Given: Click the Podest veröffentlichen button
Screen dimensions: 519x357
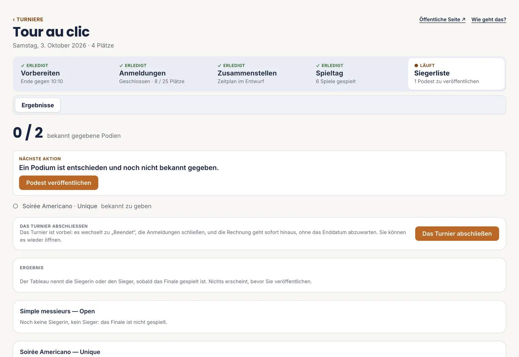Looking at the screenshot, I should point(59,183).
